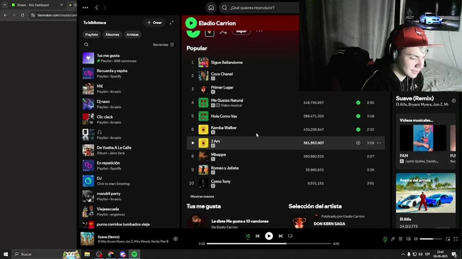The height and width of the screenshot is (259, 462).
Task: Open Spotify home via house icon
Action: tap(211, 8)
